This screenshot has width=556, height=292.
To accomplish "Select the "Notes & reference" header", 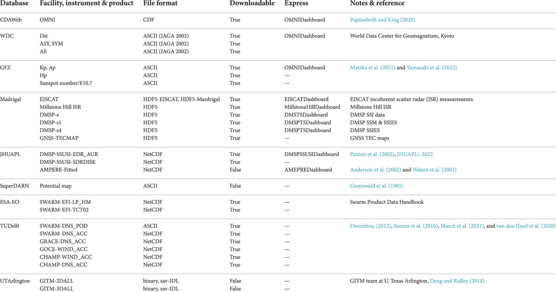I will click(x=377, y=3).
